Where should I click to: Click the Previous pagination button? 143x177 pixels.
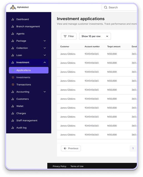point(71,148)
